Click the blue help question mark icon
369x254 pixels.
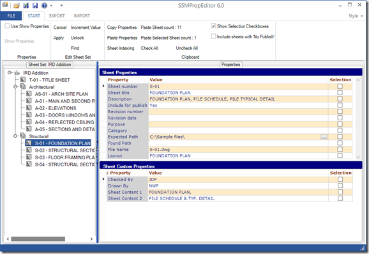[44, 5]
